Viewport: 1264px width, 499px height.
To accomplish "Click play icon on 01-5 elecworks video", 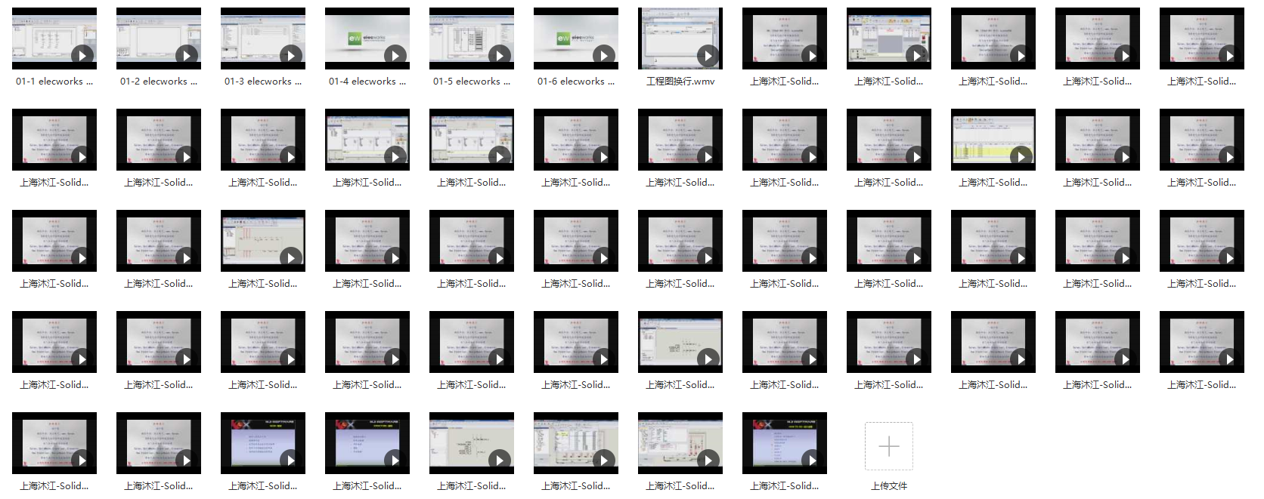I will tap(500, 55).
